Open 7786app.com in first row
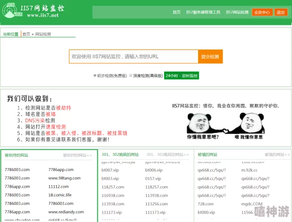292x222 pixels. tap(61, 170)
